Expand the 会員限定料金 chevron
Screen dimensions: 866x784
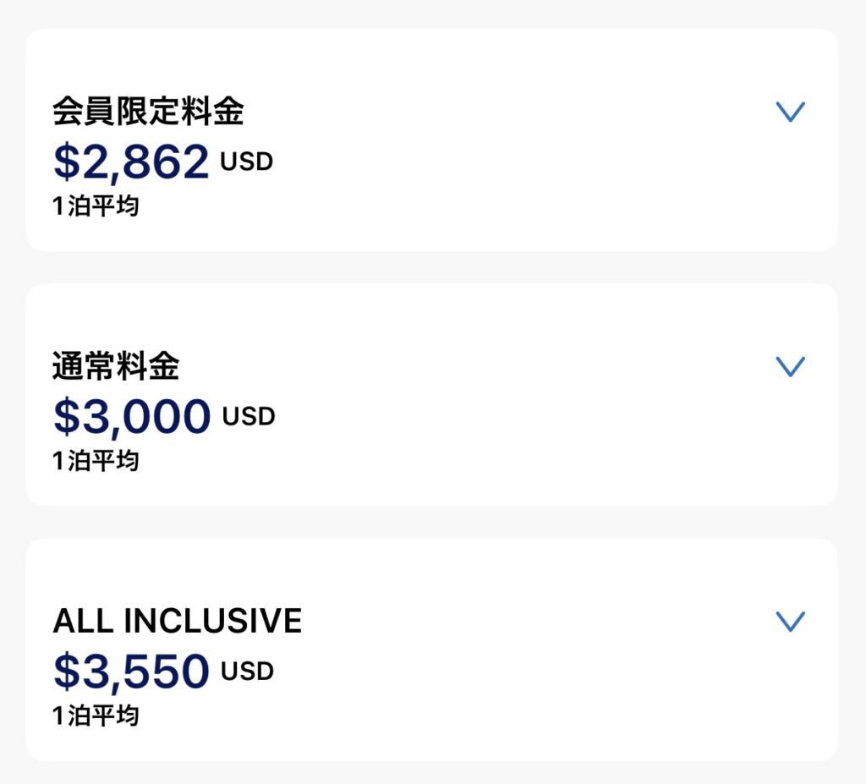coord(790,112)
